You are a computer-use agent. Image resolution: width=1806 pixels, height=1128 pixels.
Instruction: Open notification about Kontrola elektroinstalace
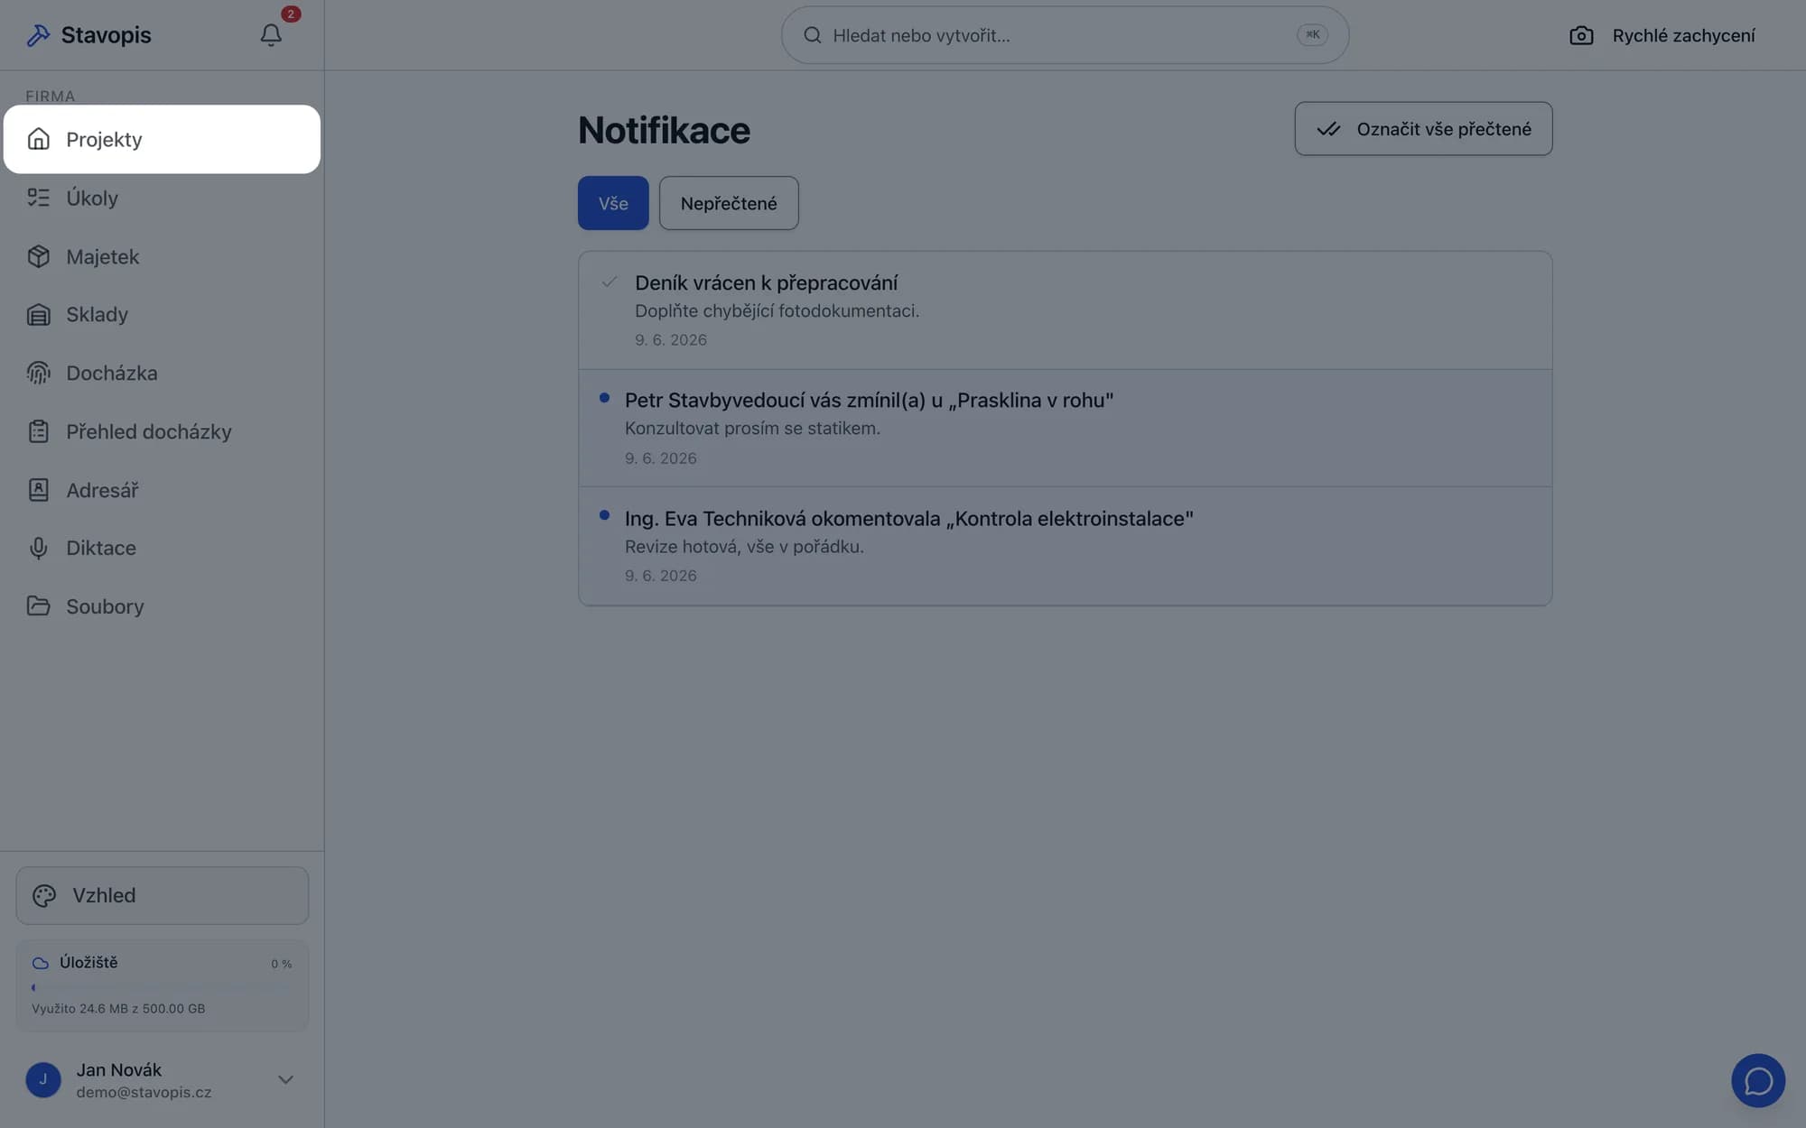click(x=1066, y=546)
